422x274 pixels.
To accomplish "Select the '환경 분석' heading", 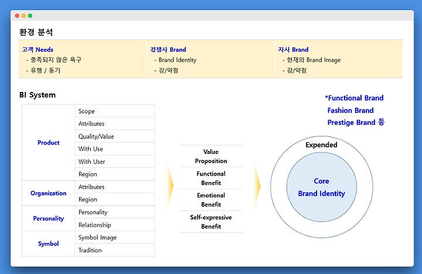I will coord(36,32).
